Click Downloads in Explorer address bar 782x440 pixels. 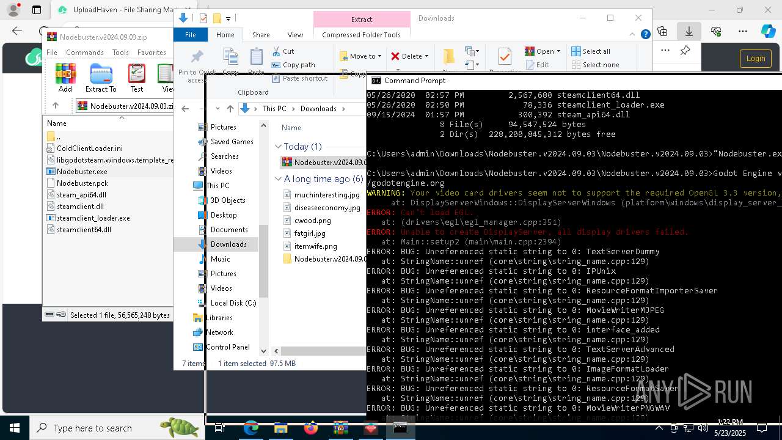318,109
